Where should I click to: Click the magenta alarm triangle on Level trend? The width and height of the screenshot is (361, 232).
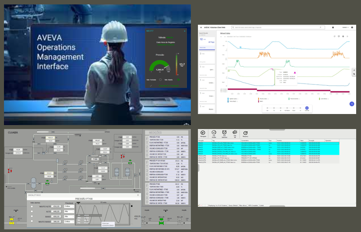[295, 72]
